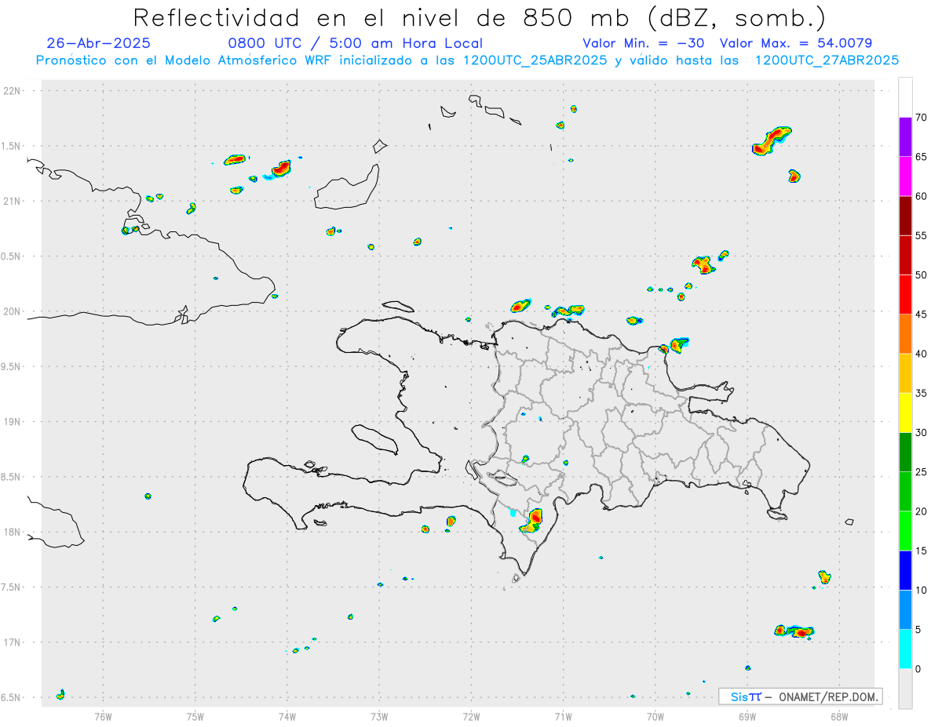Click colorbar label '60'

tap(921, 196)
